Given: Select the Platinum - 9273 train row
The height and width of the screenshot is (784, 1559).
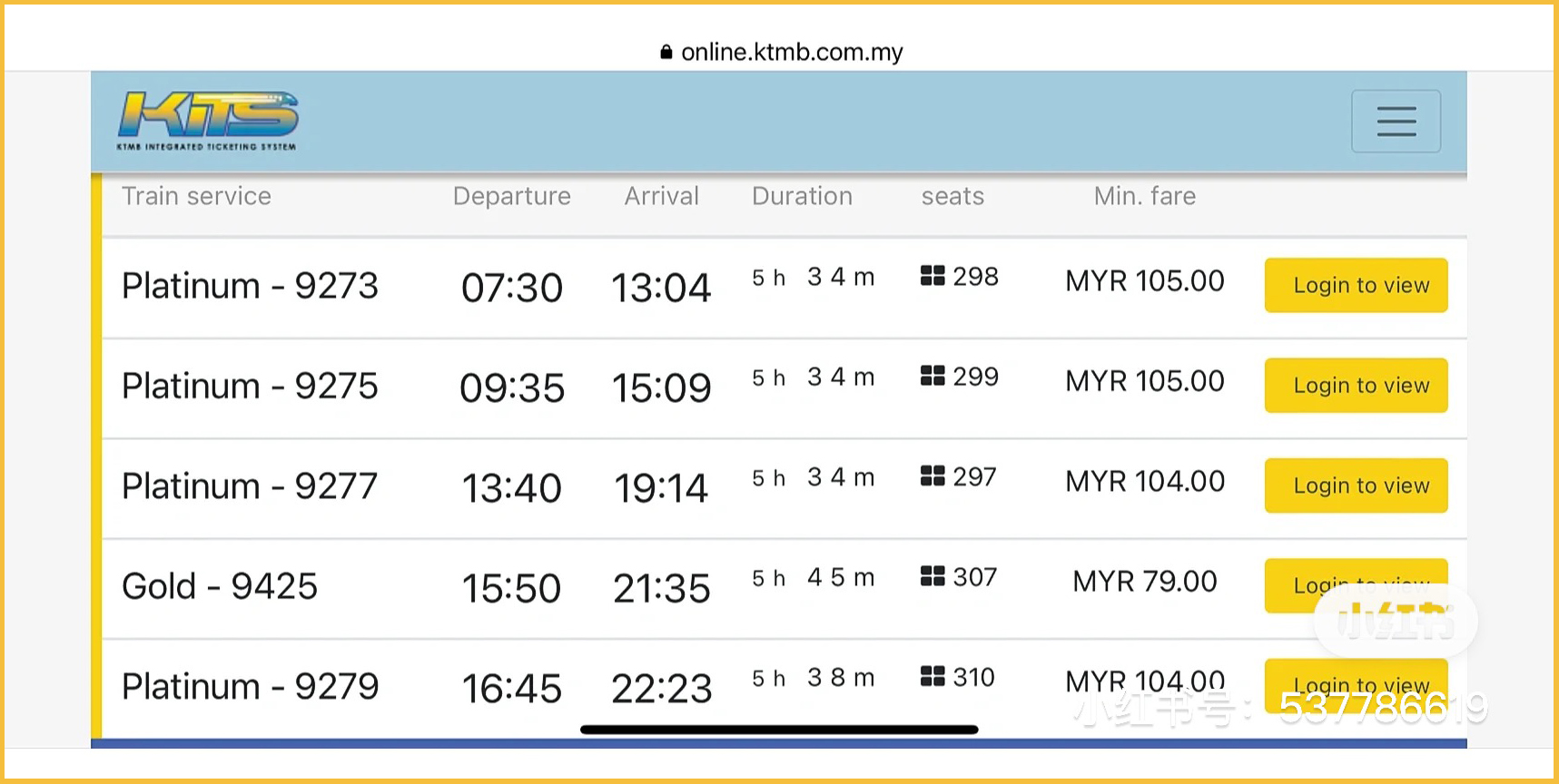Looking at the screenshot, I should point(250,287).
